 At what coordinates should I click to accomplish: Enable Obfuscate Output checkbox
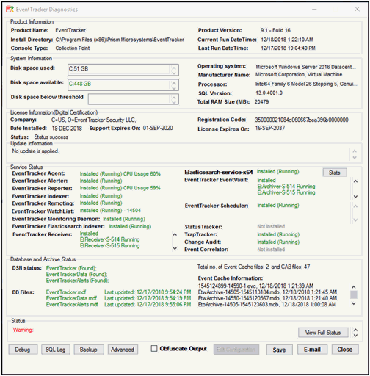click(x=154, y=348)
